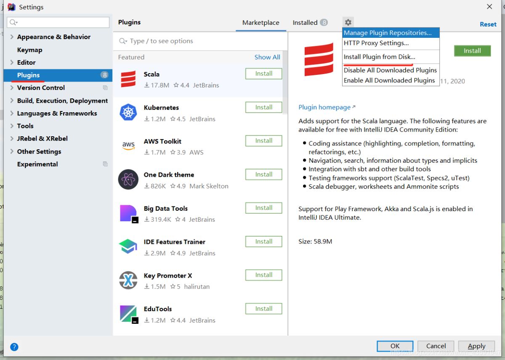
Task: Expand Other Settings section
Action: tap(12, 151)
